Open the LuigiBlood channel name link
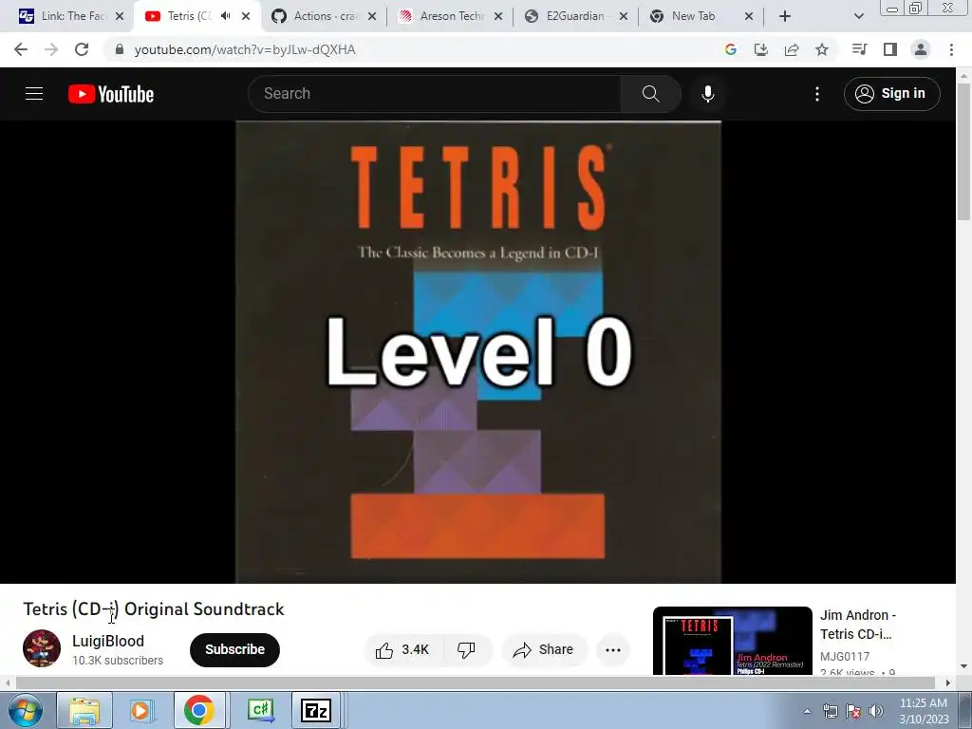Viewport: 972px width, 729px height. 108,641
